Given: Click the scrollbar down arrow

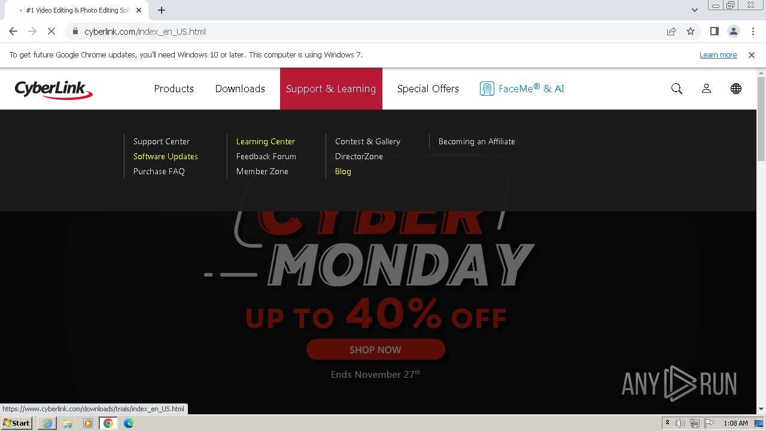Looking at the screenshot, I should click(761, 409).
